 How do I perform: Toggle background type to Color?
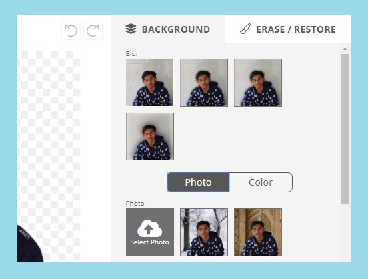(x=261, y=182)
